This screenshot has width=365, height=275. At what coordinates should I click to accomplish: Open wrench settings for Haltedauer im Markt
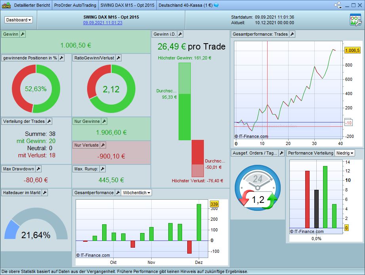coord(45,193)
